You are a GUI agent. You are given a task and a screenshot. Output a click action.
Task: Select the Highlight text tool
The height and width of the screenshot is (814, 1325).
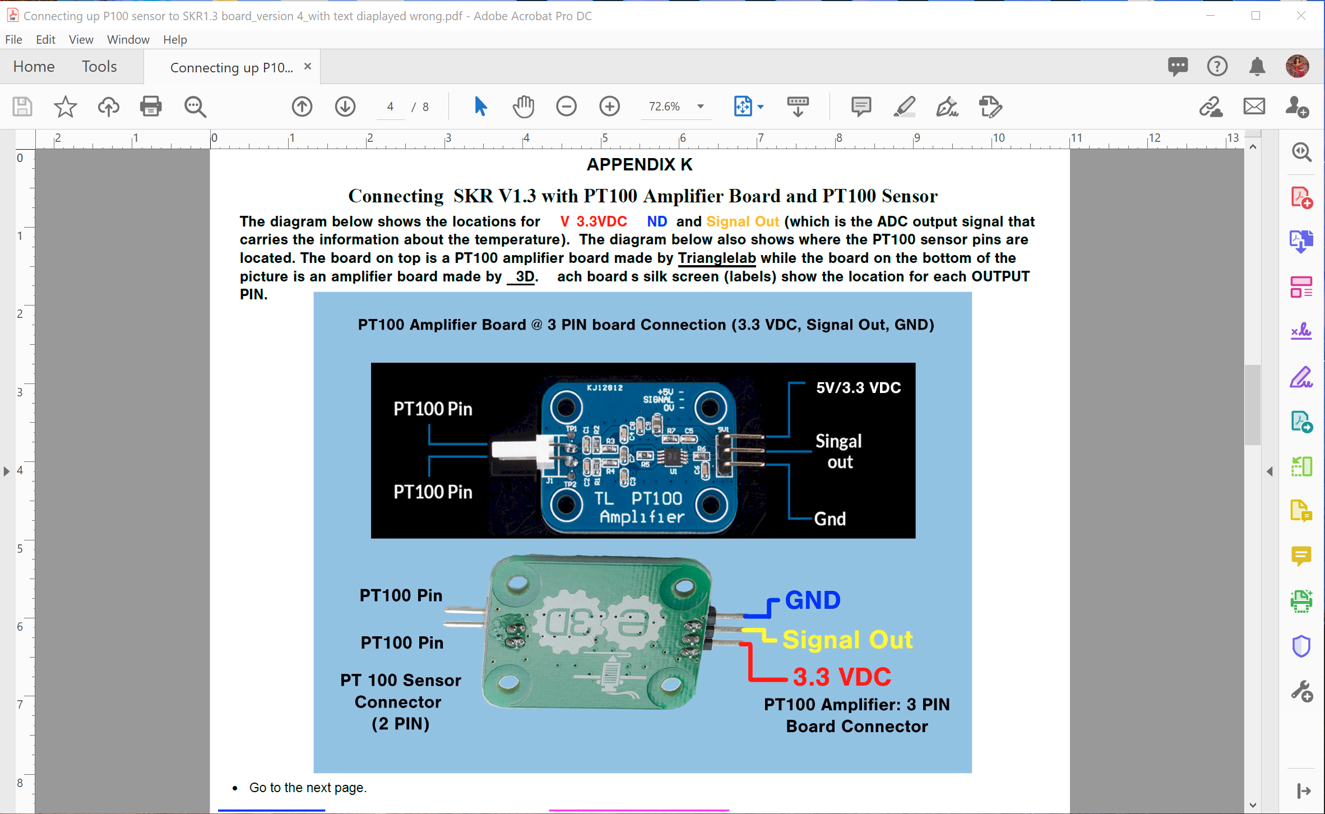click(x=904, y=106)
